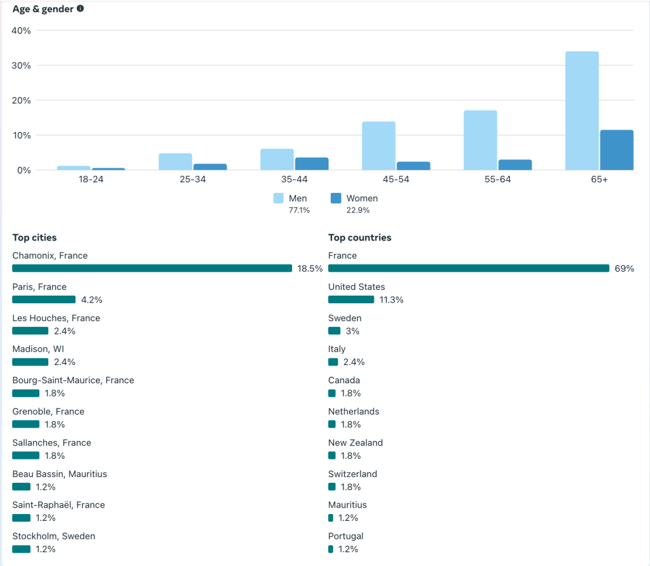The height and width of the screenshot is (566, 650).
Task: Click the Sweden country label
Action: tap(345, 318)
